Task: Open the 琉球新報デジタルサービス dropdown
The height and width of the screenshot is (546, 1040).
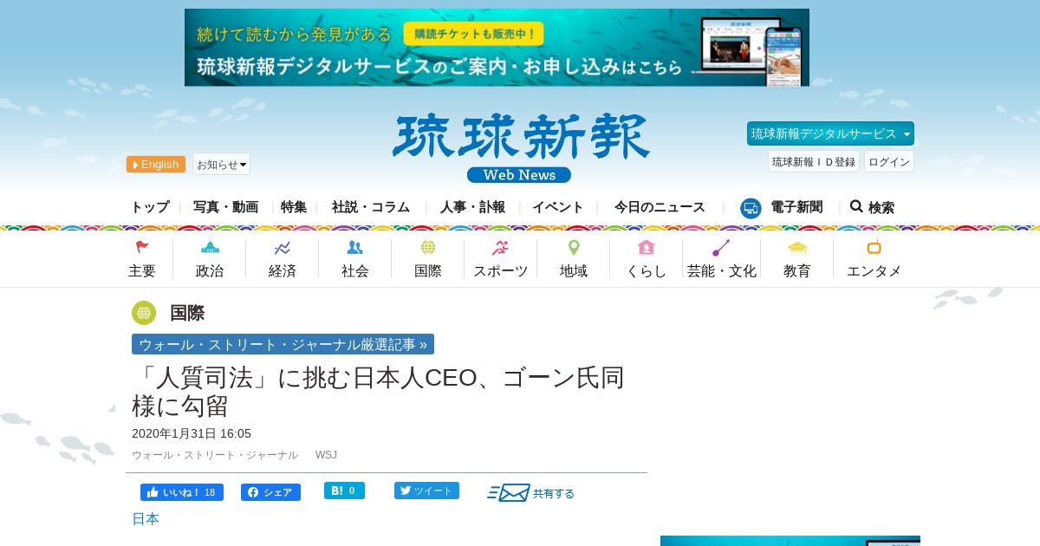Action: (830, 133)
